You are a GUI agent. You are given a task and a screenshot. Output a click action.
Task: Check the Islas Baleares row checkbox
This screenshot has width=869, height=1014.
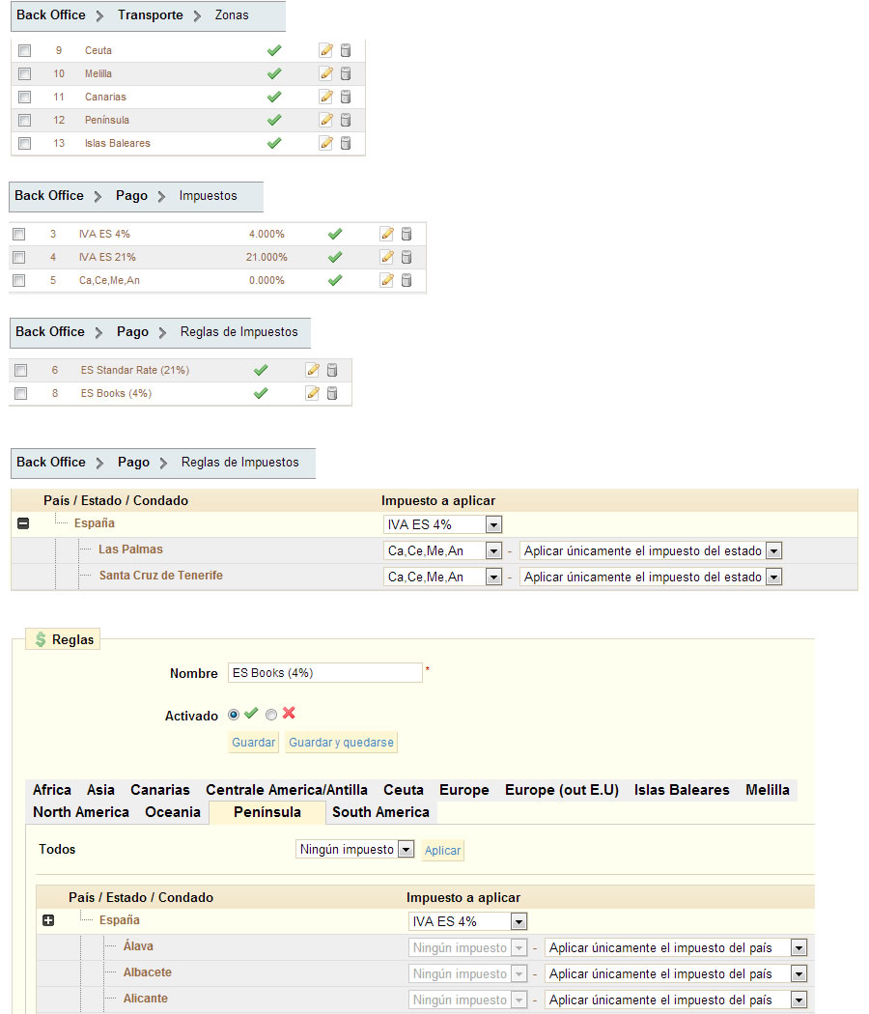[24, 144]
